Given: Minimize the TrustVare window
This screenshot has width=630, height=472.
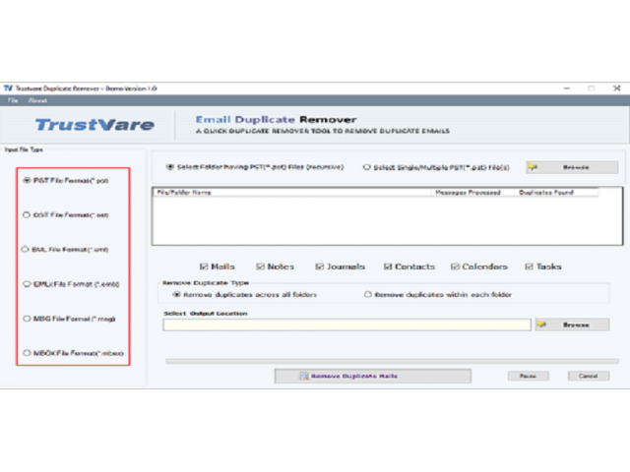Looking at the screenshot, I should 567,88.
